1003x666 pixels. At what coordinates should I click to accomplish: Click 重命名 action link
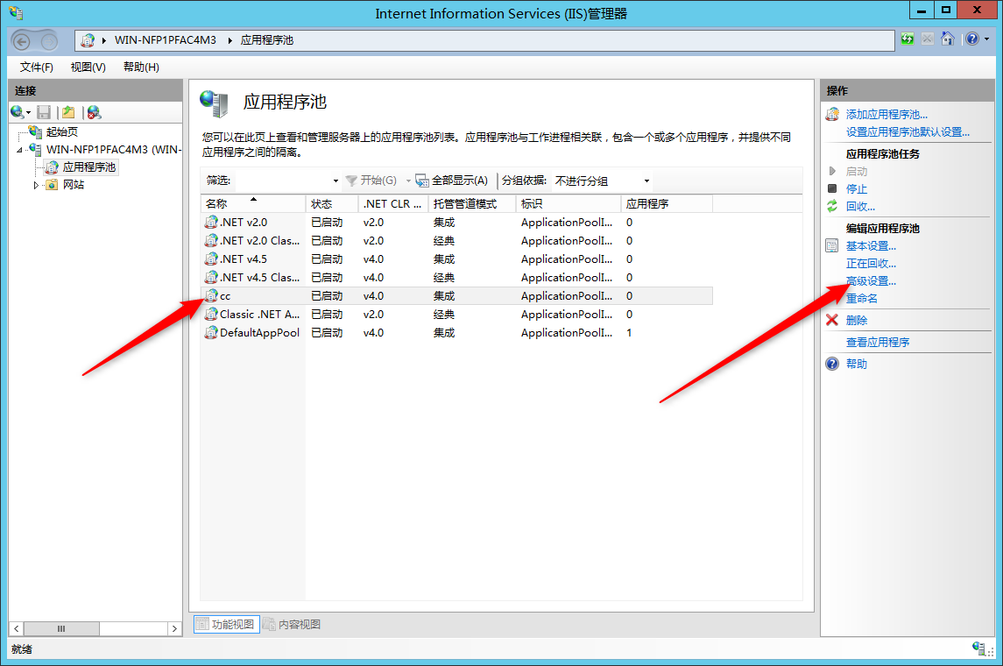click(x=862, y=298)
